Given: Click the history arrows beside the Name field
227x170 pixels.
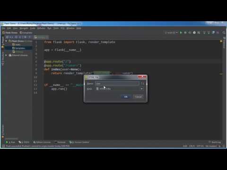Looking at the screenshot, I should (142, 84).
